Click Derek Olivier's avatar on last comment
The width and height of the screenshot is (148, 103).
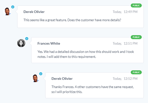35,78
